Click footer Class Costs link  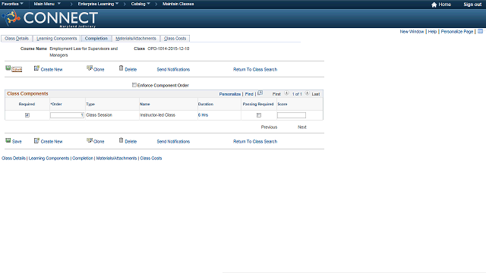(x=151, y=158)
